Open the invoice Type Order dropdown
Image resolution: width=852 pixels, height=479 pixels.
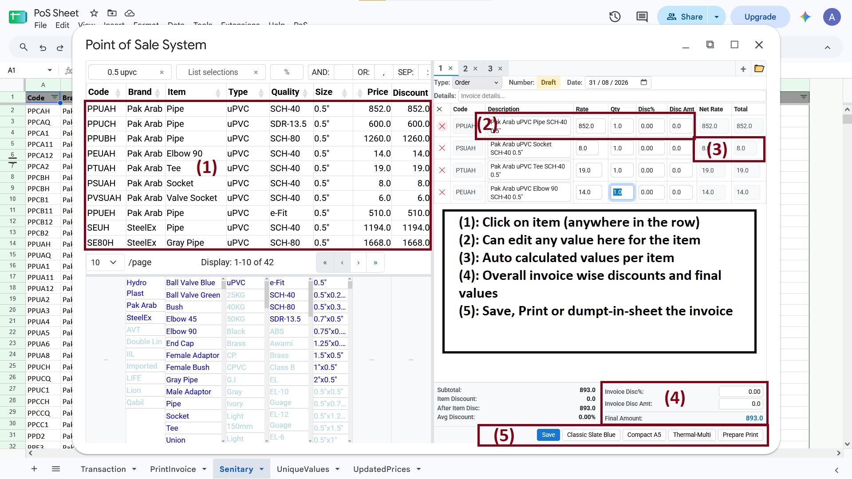click(x=477, y=82)
